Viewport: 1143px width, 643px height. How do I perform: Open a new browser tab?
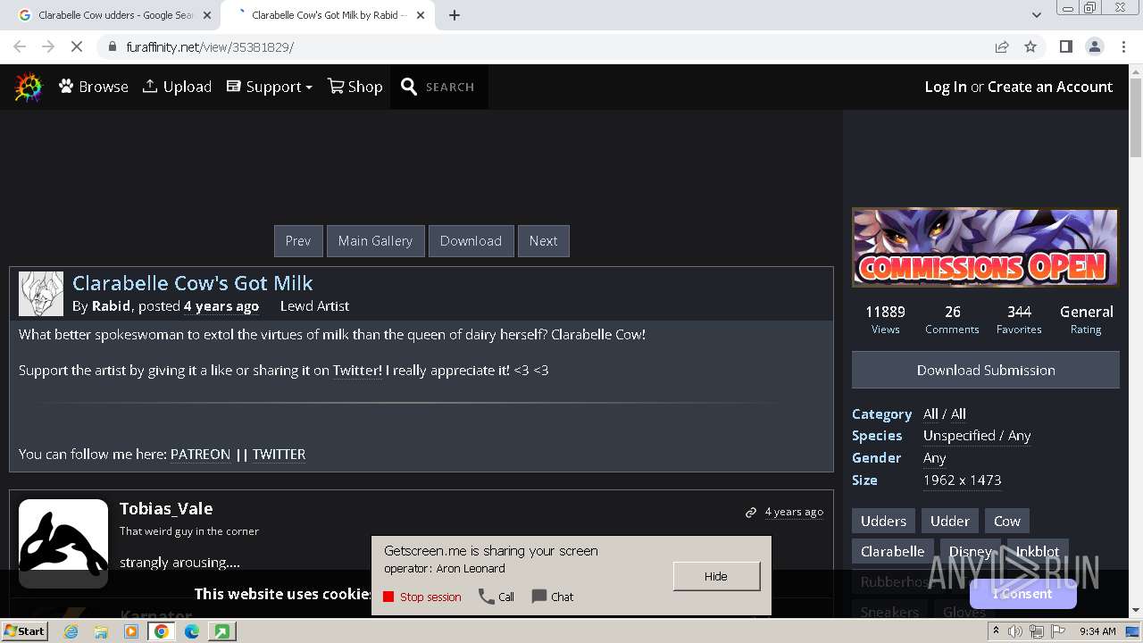click(455, 15)
